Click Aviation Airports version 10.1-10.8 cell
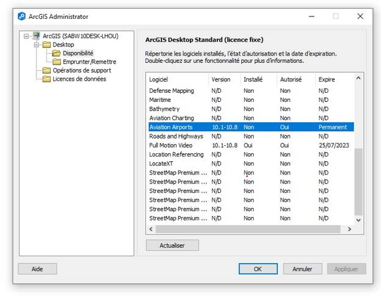381x296 pixels. [225, 127]
